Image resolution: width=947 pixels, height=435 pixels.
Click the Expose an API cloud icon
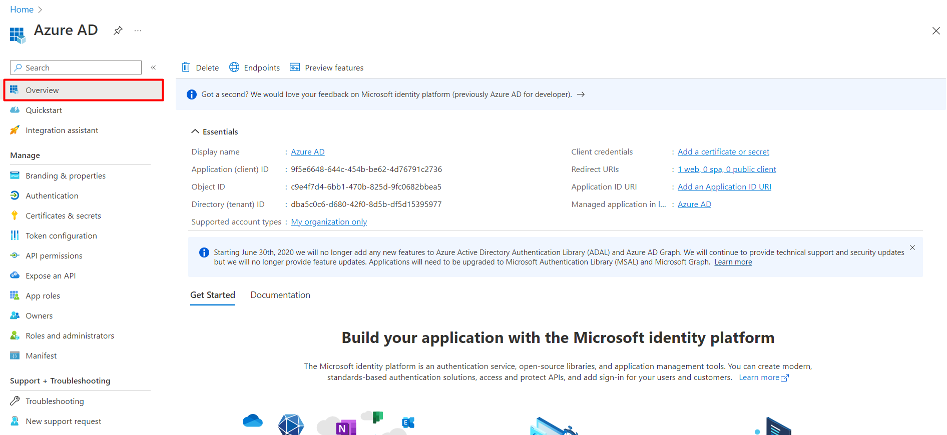pos(15,275)
